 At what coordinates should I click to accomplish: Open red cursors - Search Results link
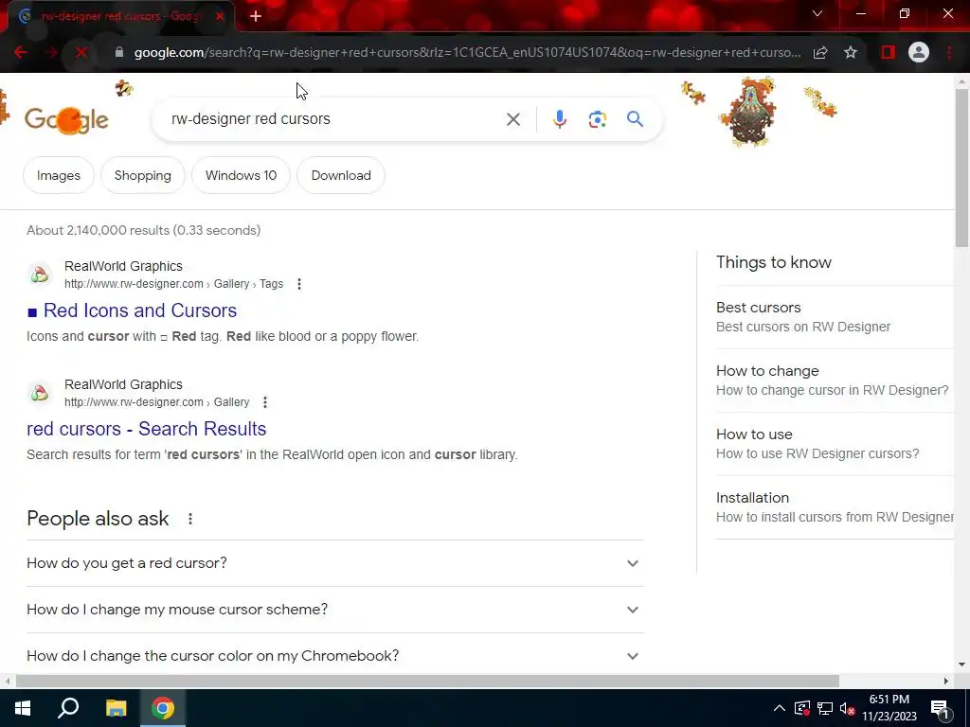pos(147,429)
